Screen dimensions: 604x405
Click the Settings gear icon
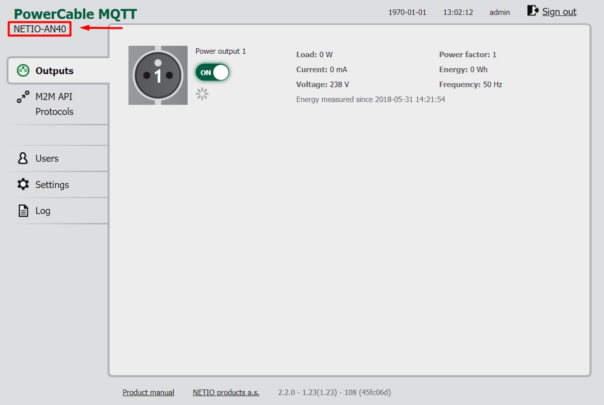[23, 185]
